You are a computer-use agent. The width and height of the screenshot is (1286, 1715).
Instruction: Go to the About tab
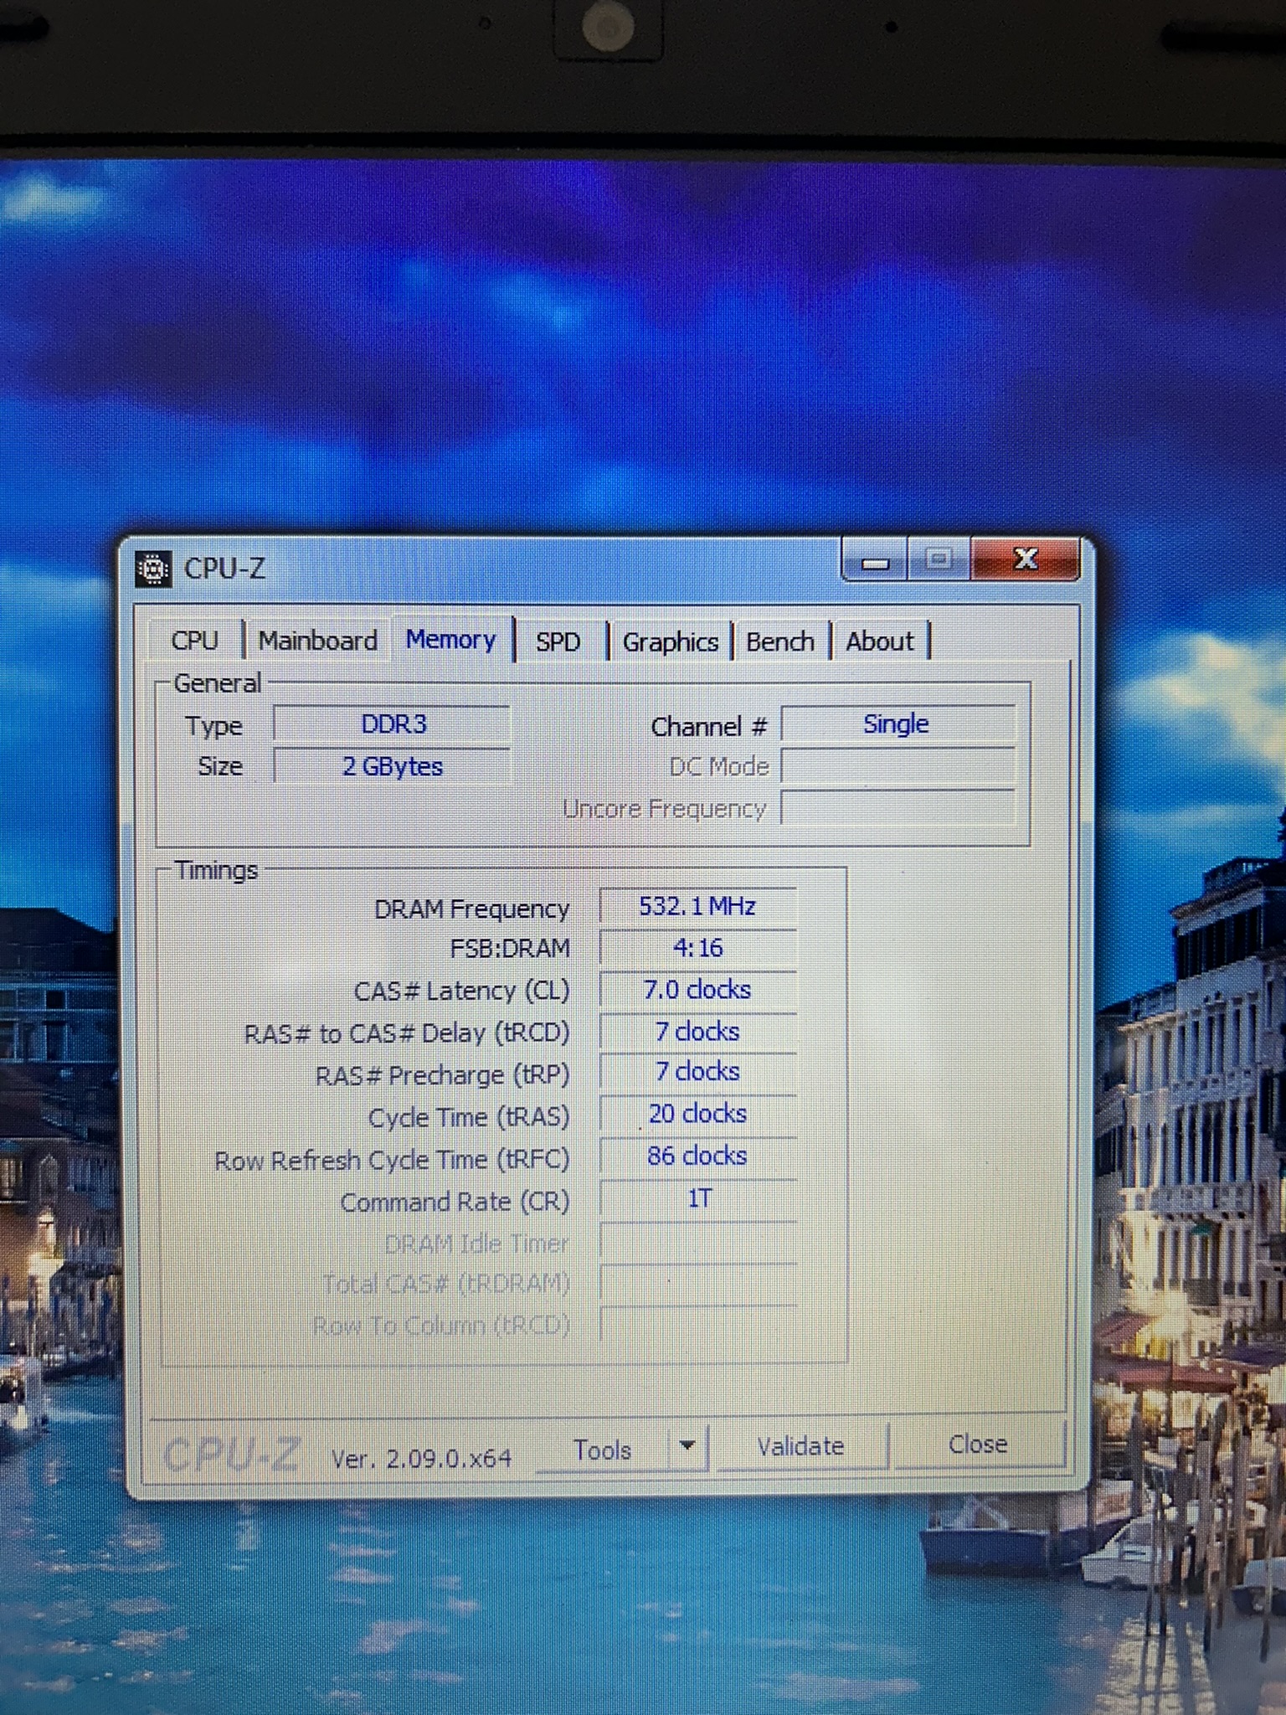[x=880, y=641]
